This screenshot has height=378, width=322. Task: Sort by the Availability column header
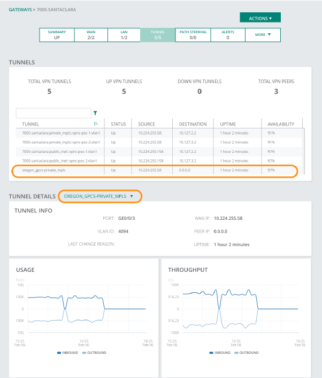[281, 124]
